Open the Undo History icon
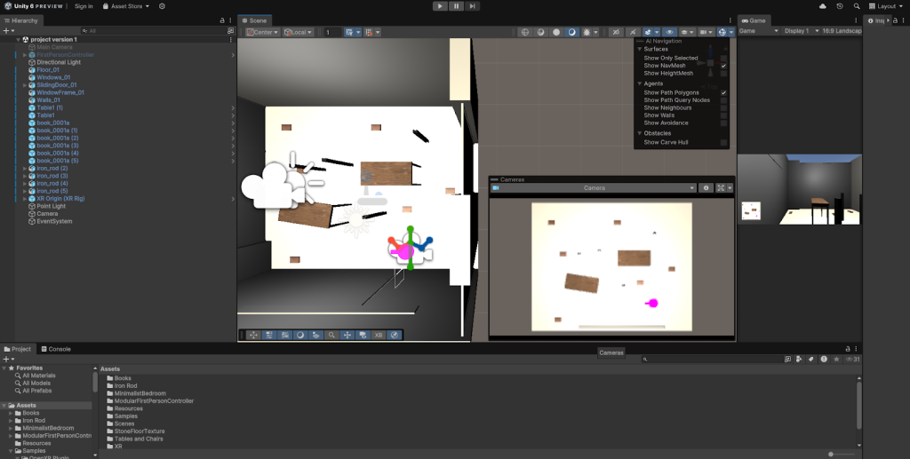The image size is (910, 459). [x=840, y=6]
